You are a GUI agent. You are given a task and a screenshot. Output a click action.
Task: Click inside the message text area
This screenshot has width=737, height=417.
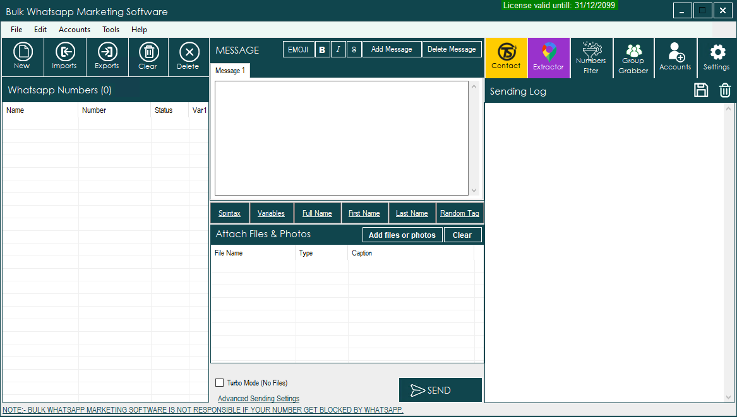pos(341,138)
